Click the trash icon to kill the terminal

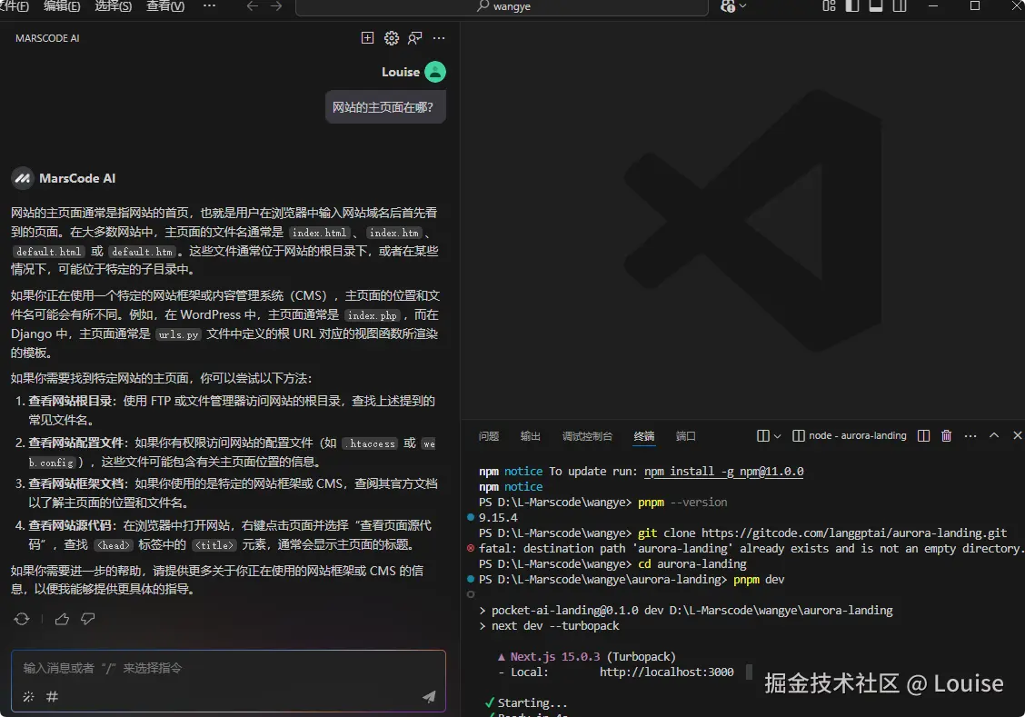pyautogui.click(x=946, y=435)
